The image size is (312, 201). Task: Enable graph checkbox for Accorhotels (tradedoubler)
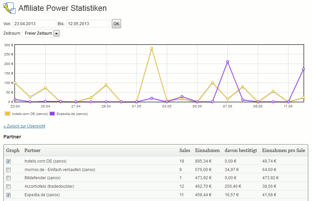[x=9, y=186]
